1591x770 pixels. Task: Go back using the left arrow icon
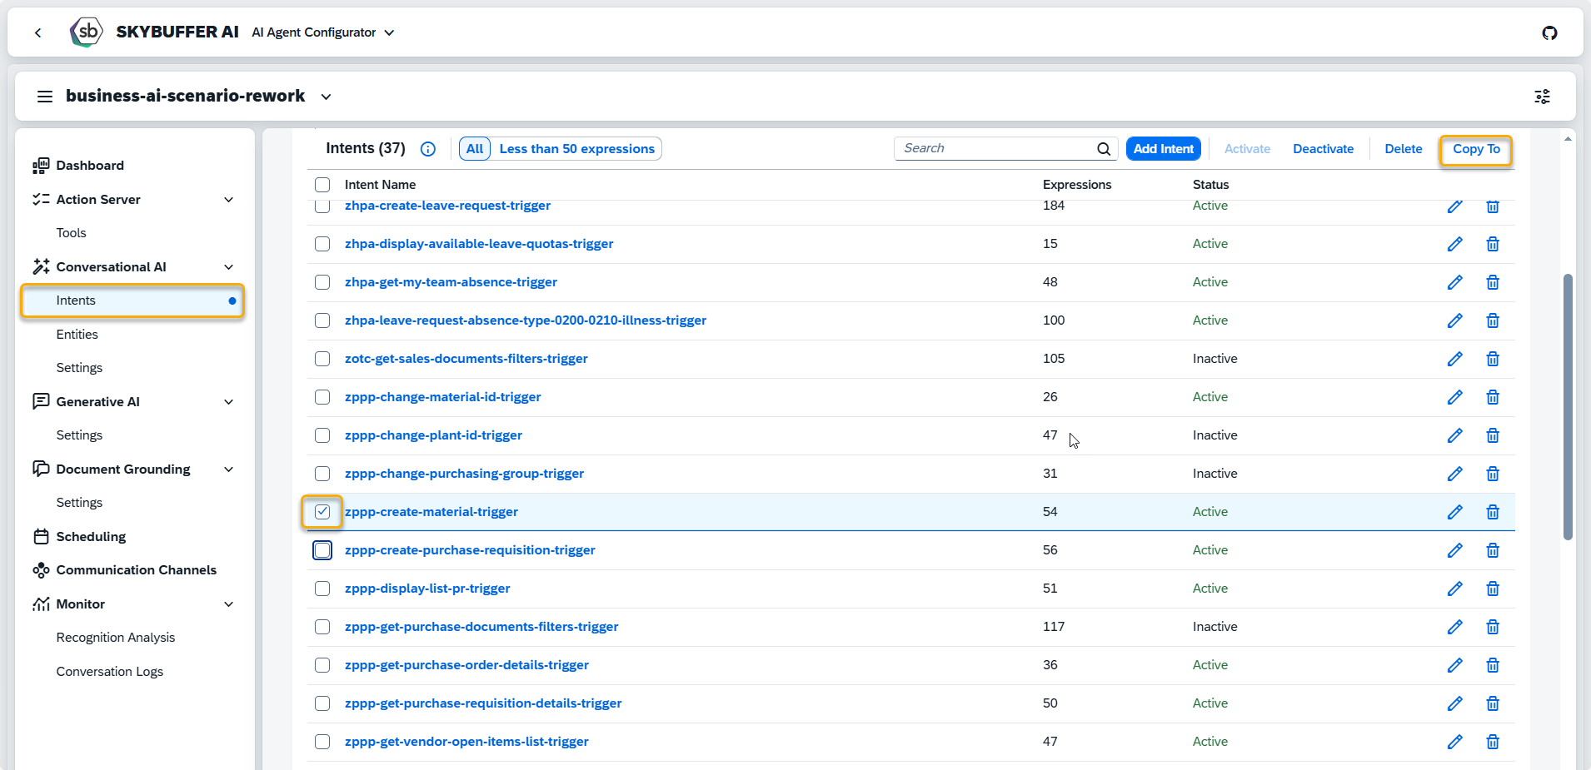tap(38, 32)
